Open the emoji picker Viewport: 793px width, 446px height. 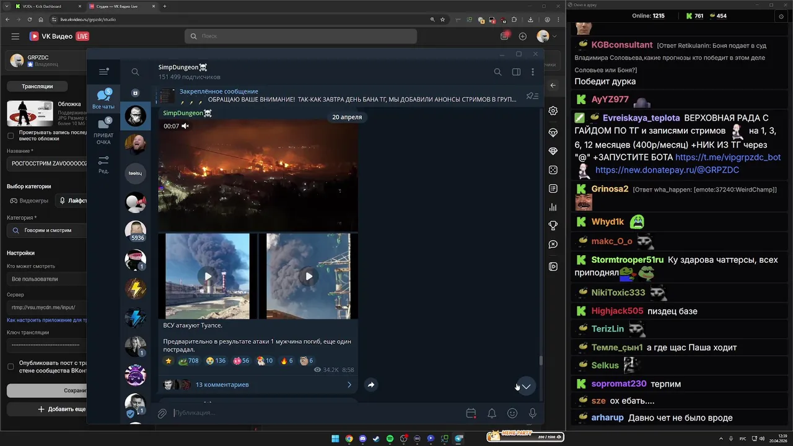[x=512, y=413]
